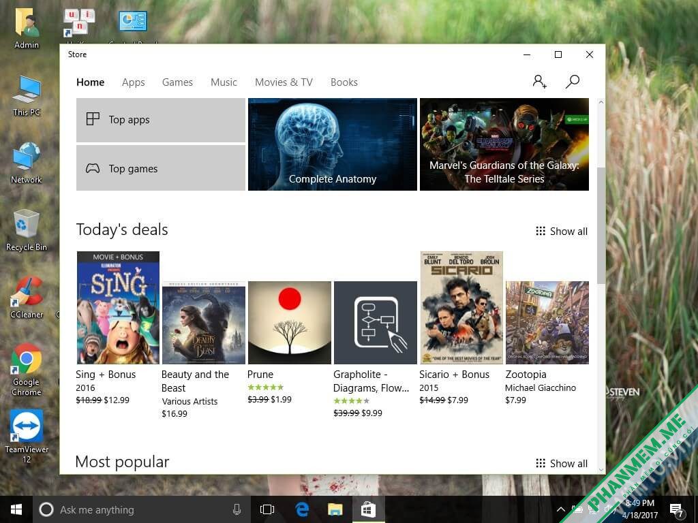The width and height of the screenshot is (698, 523).
Task: Switch to the Apps tab
Action: (133, 82)
